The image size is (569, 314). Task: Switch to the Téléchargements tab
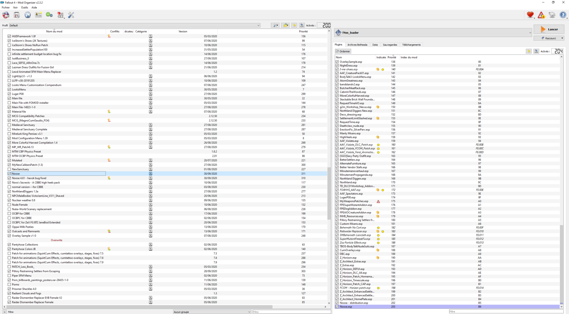click(x=411, y=45)
